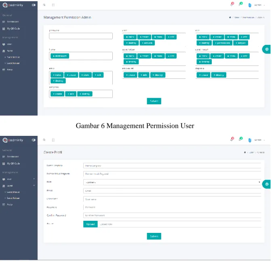Toggle sidebar switch next to top adminty logo
Screen dimensions: 276x262
(x=34, y=5)
